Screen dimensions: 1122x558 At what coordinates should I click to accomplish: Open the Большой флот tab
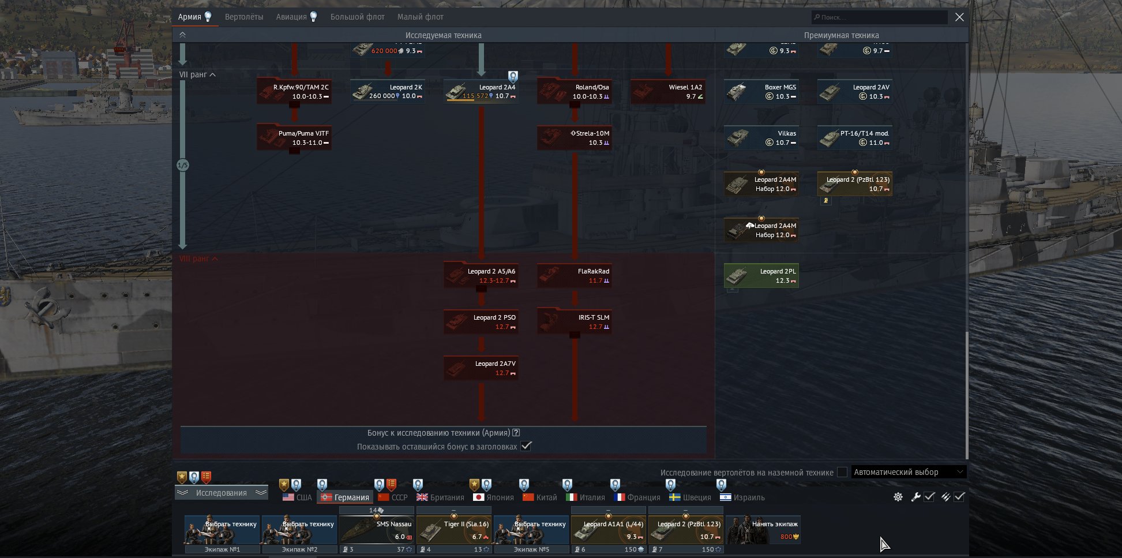(357, 17)
